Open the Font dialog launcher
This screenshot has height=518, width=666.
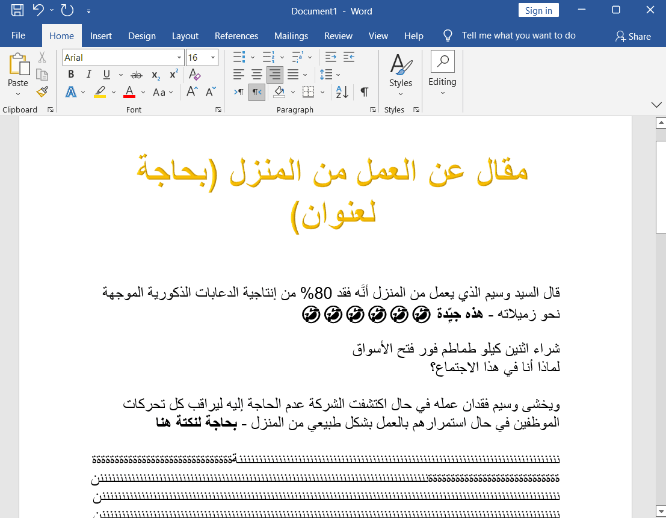218,110
